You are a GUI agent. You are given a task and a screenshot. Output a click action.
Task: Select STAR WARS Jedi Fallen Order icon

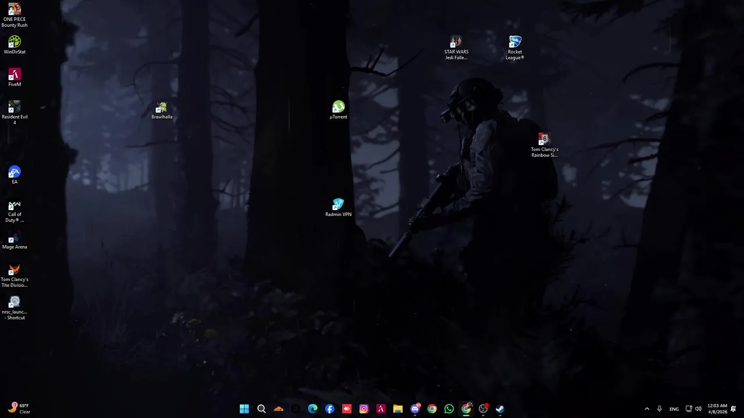pos(456,48)
